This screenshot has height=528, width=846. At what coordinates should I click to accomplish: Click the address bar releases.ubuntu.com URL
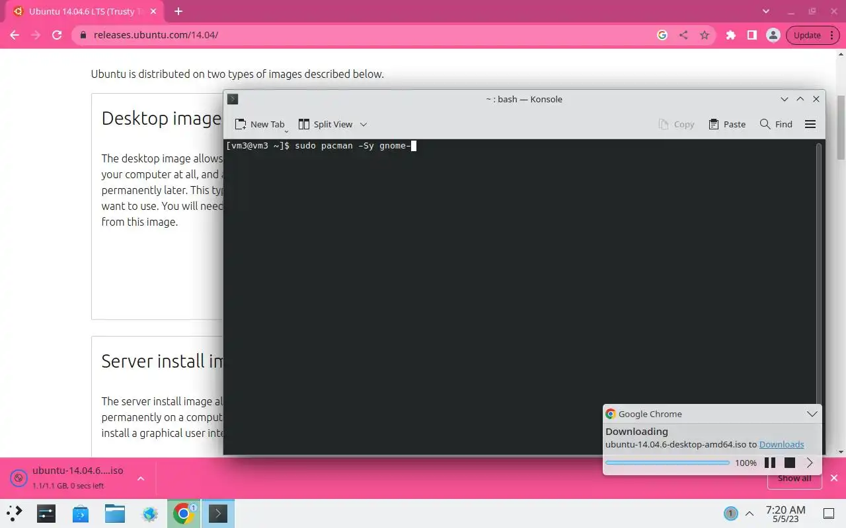click(156, 35)
